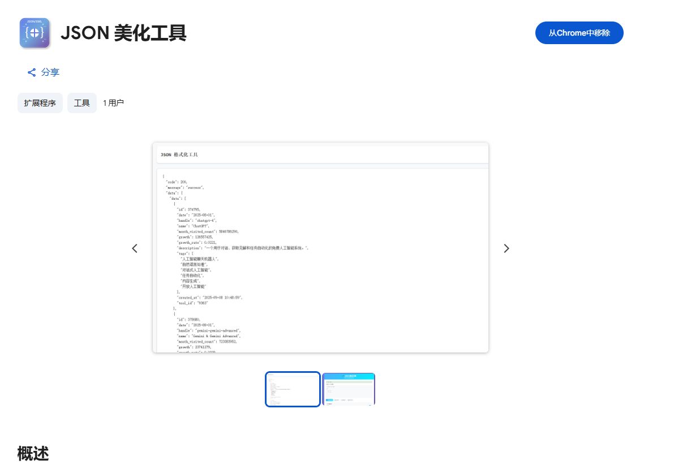Image resolution: width=674 pixels, height=473 pixels.
Task: Click the JSON/XML badge atop the logo
Action: coord(35,20)
